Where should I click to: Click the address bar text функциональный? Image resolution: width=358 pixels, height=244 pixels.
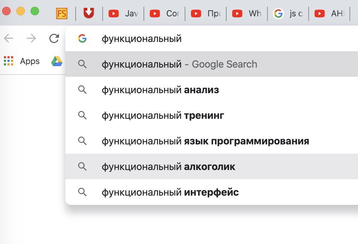[x=142, y=39]
